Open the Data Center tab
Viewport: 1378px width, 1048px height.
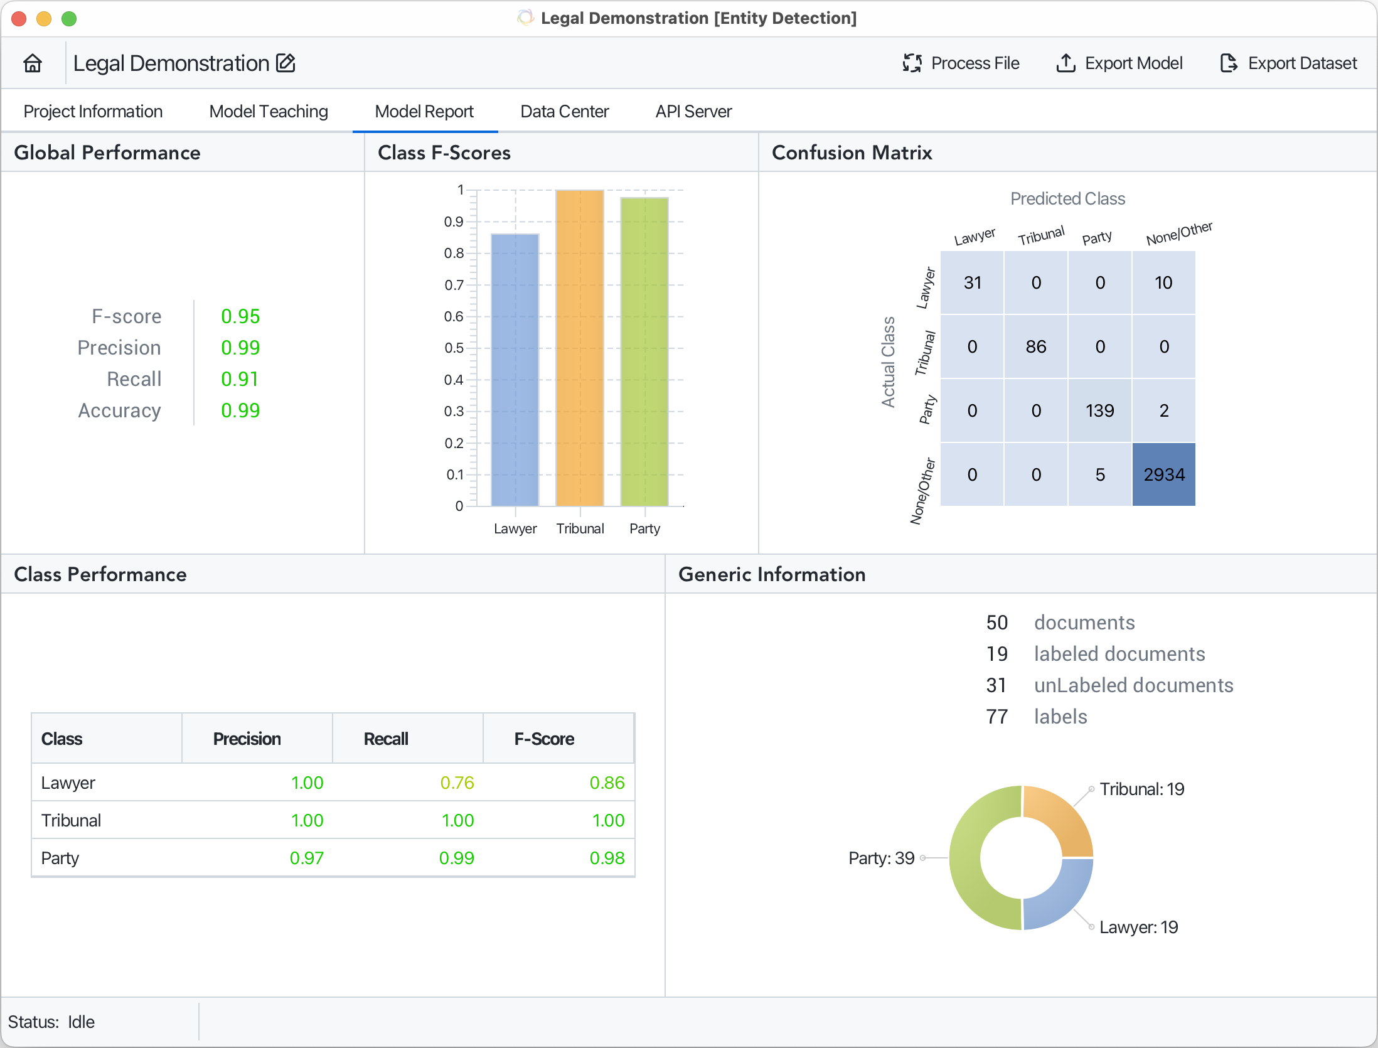coord(564,112)
